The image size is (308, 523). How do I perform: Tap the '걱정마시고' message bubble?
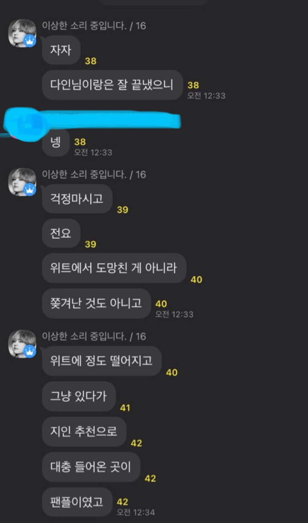click(77, 199)
